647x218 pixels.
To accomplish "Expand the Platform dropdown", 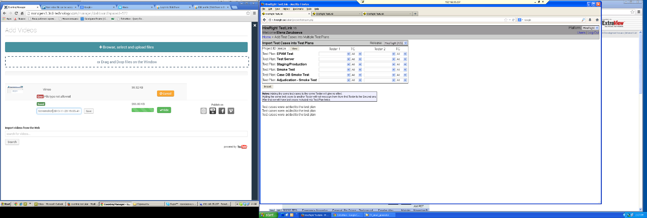I will click(x=590, y=28).
